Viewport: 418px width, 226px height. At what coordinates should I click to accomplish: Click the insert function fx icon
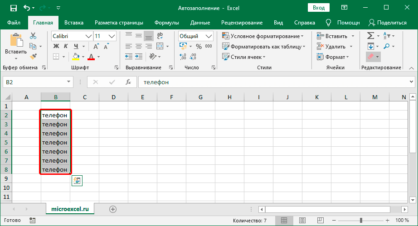[x=128, y=82]
